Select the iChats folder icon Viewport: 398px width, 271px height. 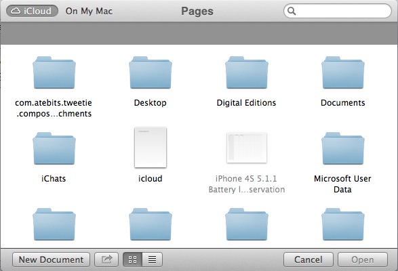tap(54, 148)
